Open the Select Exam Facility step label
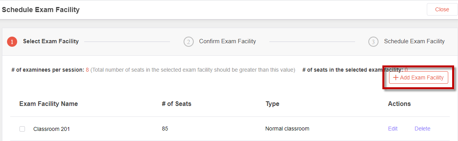The image size is (458, 141). [x=51, y=41]
